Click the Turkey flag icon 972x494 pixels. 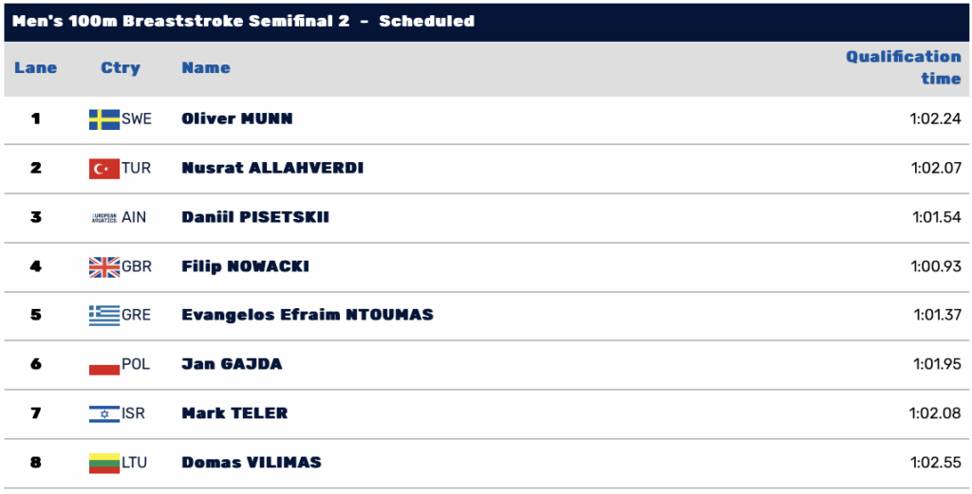[x=104, y=169]
